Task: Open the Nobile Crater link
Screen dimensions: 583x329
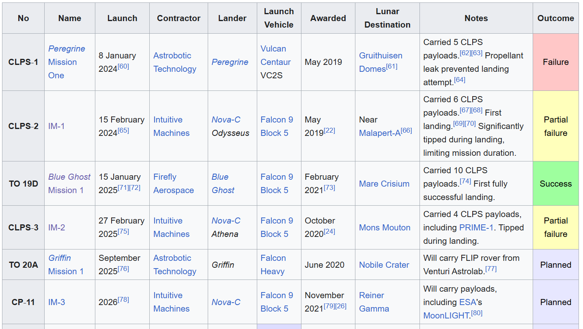Action: coord(384,265)
